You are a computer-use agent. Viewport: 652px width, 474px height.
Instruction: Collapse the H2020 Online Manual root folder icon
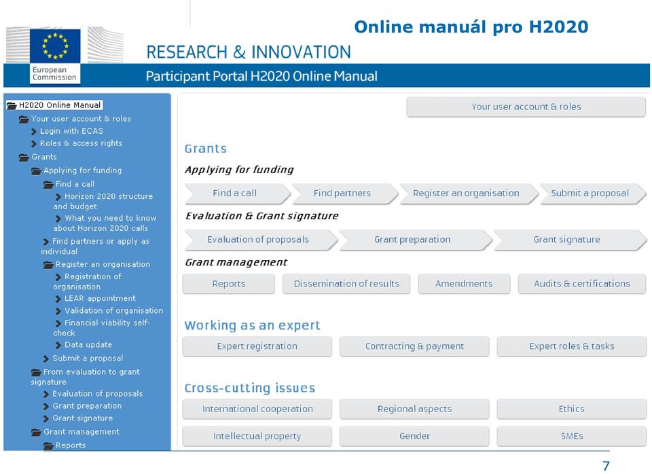coord(12,106)
